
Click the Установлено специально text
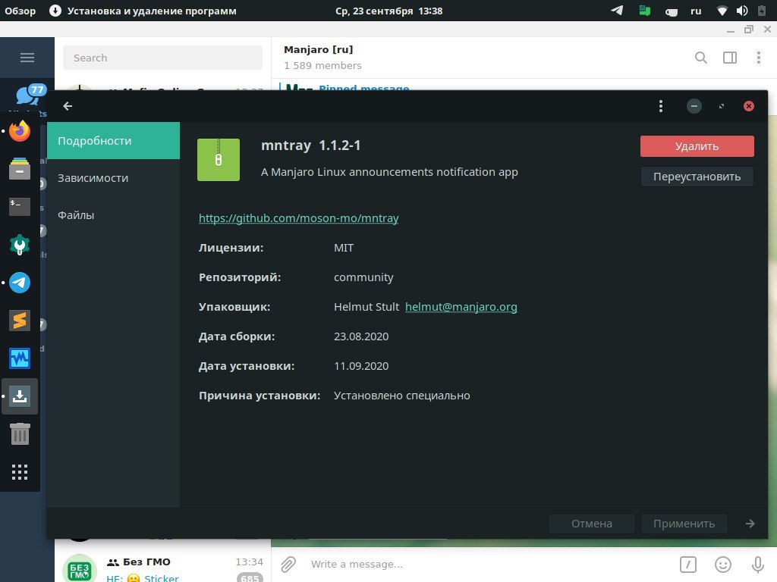point(402,396)
